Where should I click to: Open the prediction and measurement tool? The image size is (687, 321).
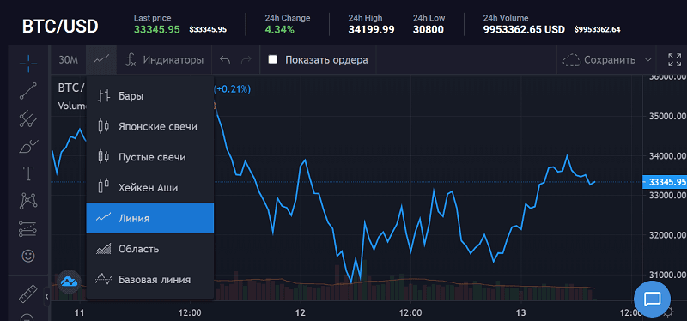click(x=28, y=228)
